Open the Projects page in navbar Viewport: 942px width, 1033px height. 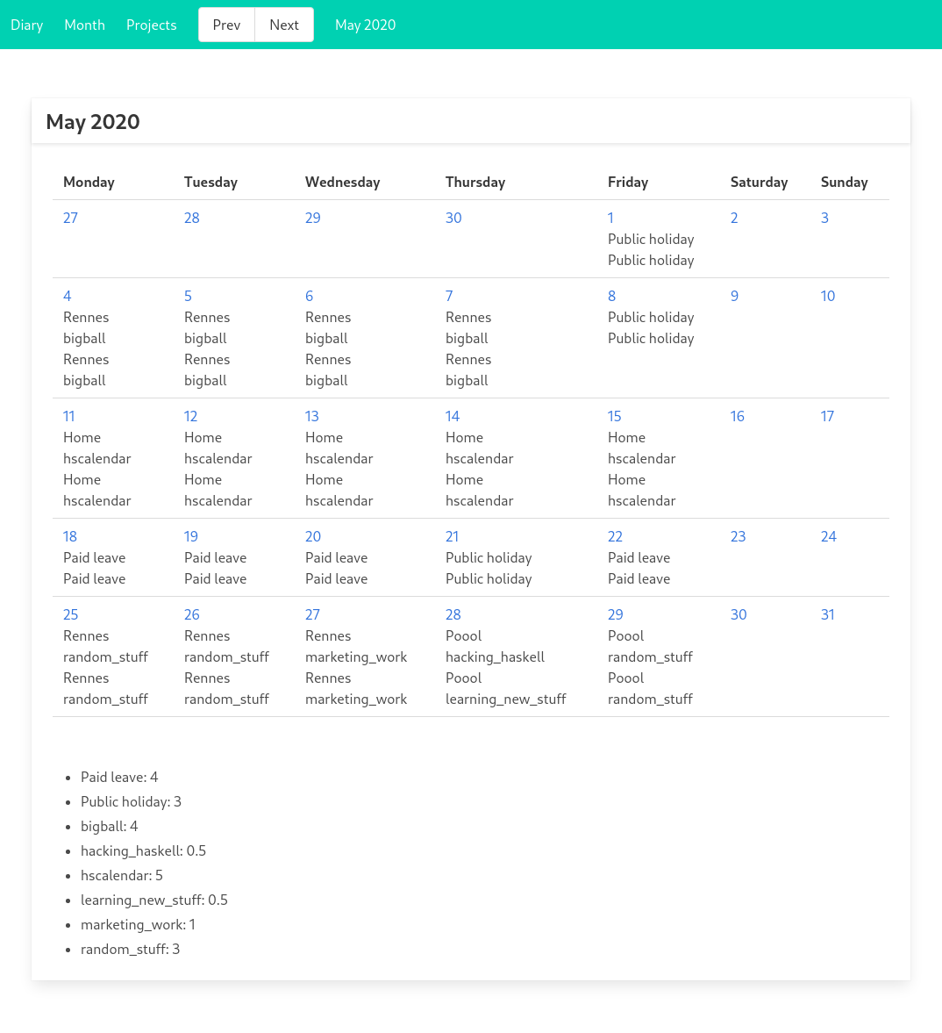(152, 25)
